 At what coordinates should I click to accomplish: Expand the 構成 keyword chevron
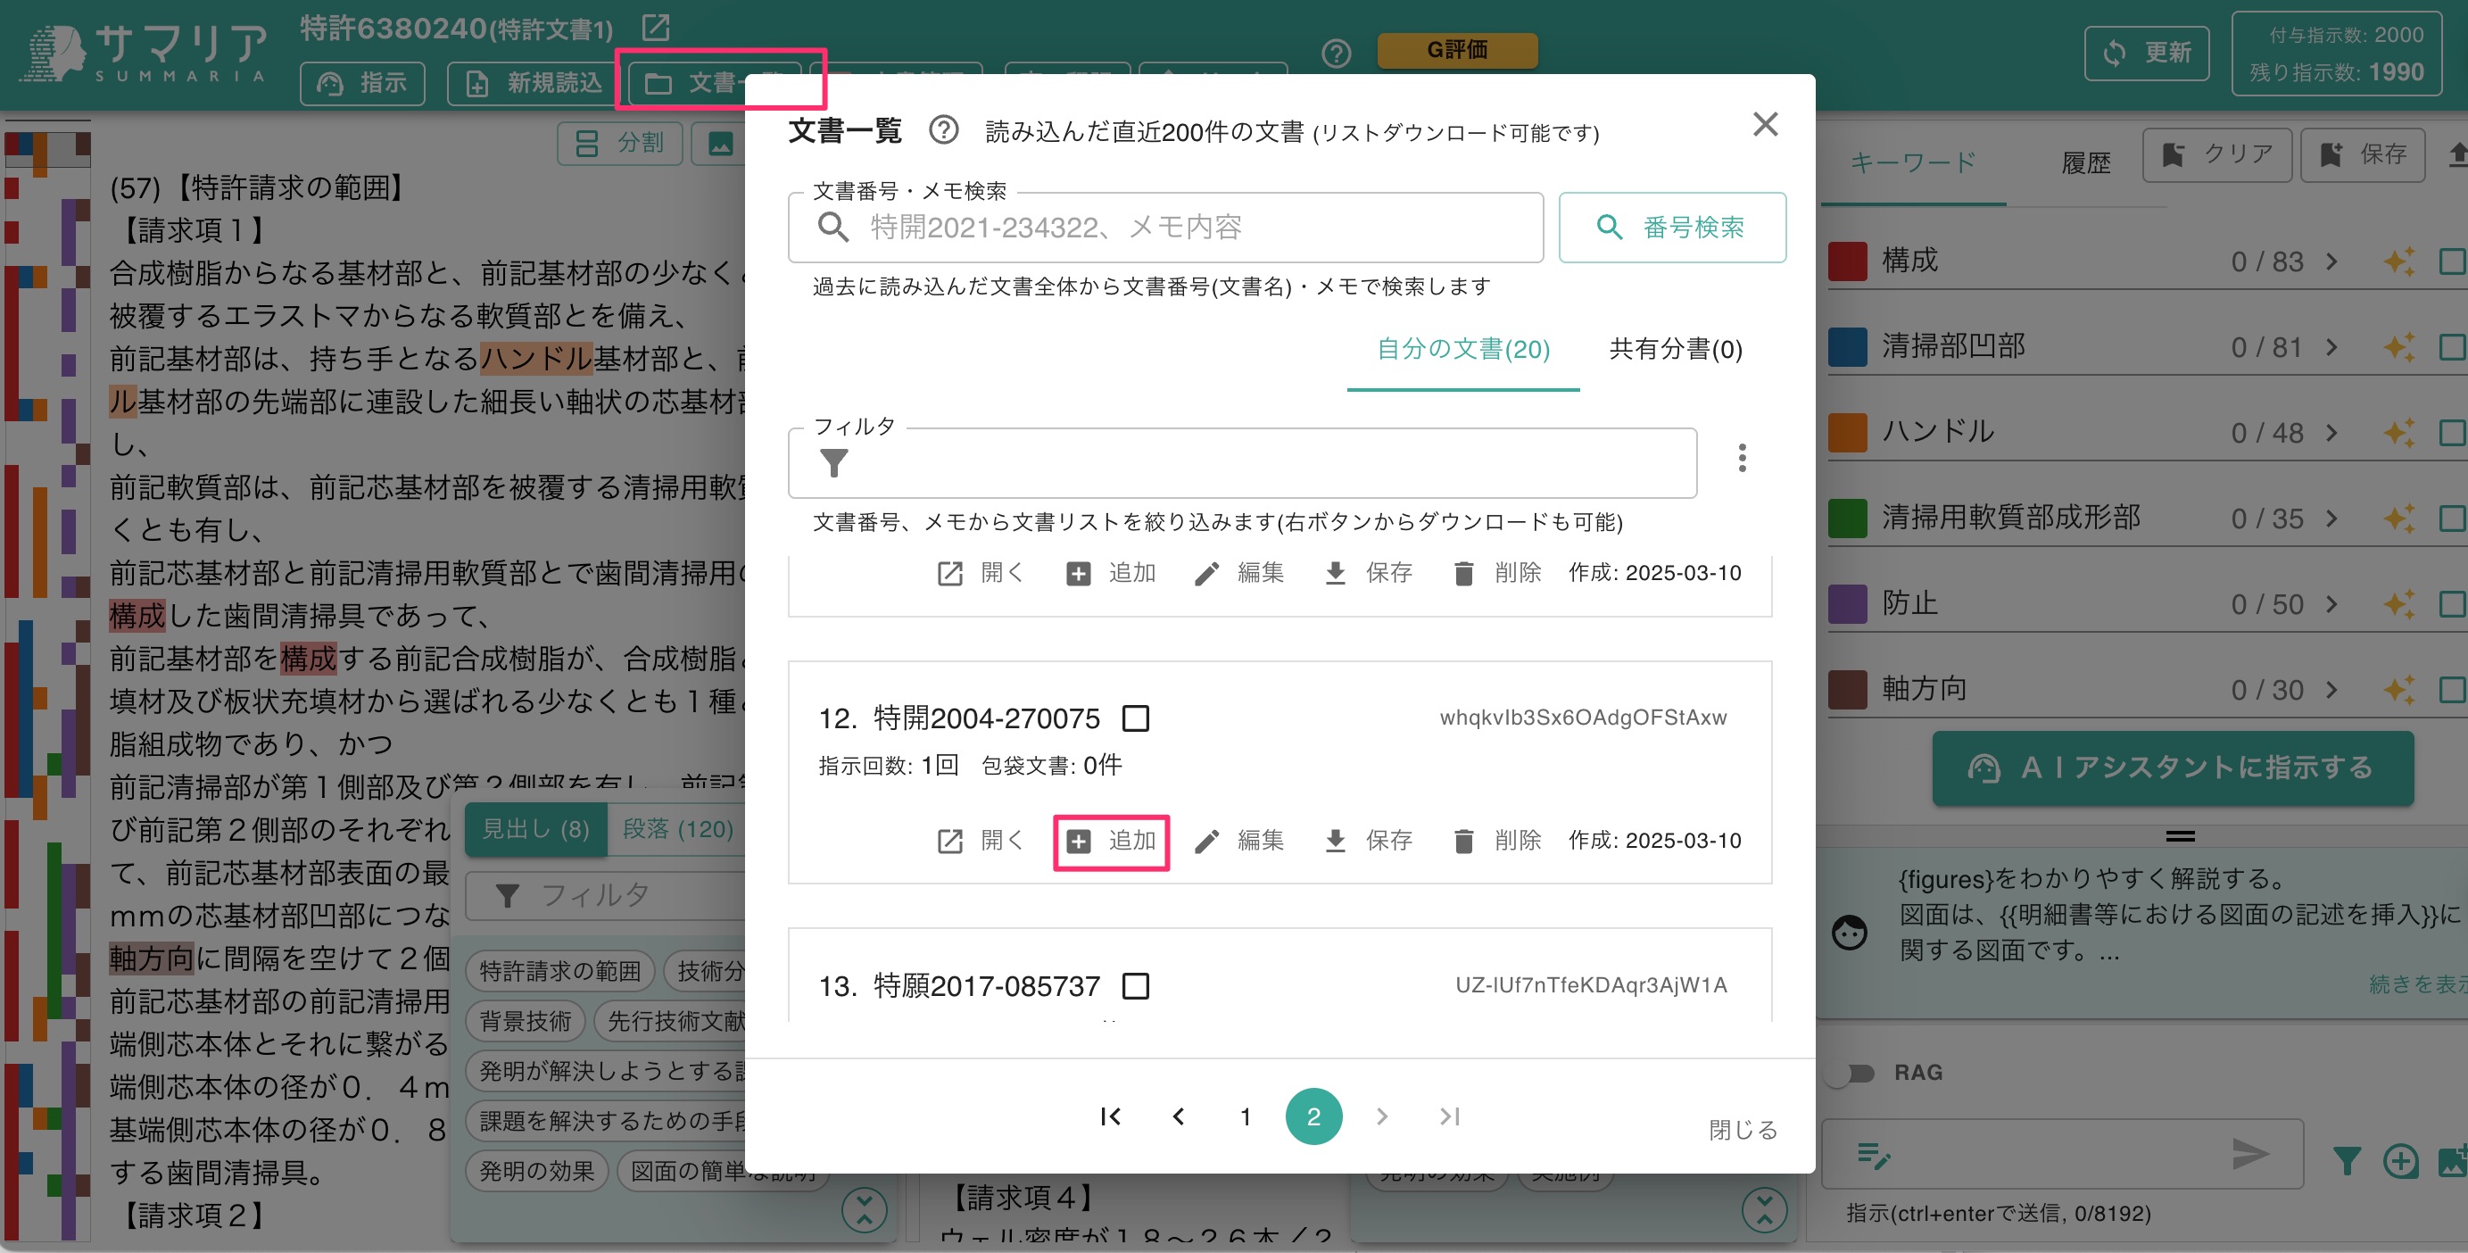point(2331,261)
